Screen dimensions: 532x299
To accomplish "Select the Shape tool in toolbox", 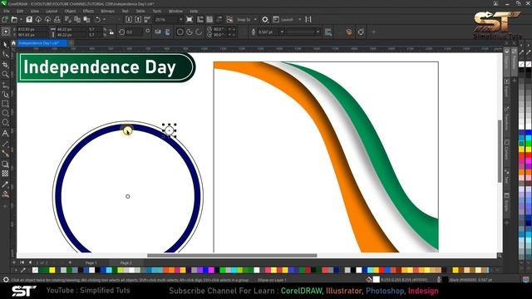I will (x=5, y=54).
